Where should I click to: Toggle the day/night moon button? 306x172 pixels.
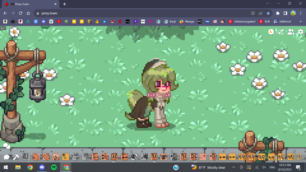(271, 32)
